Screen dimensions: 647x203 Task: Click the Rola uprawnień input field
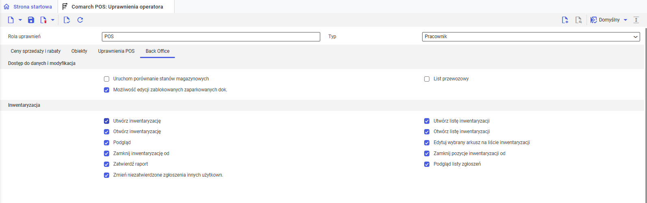click(x=211, y=37)
